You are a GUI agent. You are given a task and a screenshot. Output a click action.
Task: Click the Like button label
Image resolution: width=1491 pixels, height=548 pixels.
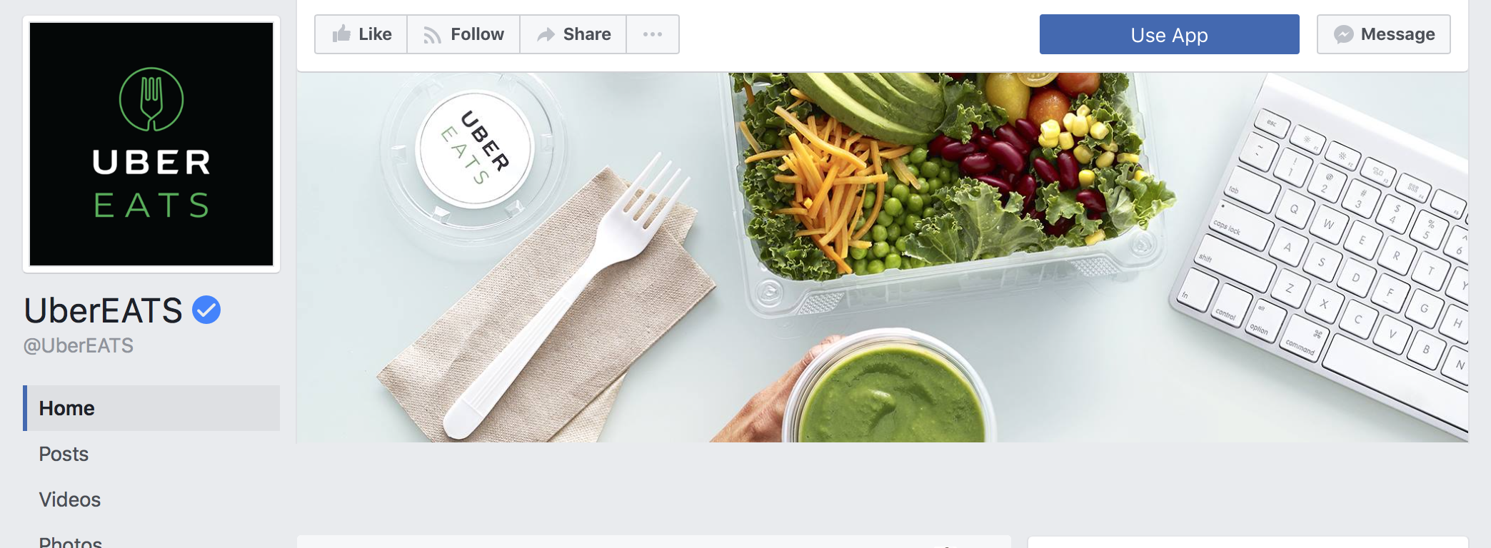coord(375,34)
